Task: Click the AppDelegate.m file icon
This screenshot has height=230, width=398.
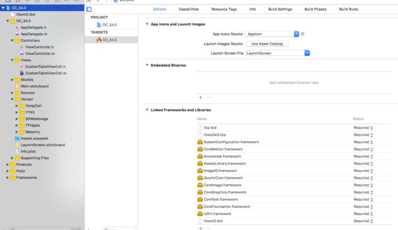Action: tap(17, 34)
